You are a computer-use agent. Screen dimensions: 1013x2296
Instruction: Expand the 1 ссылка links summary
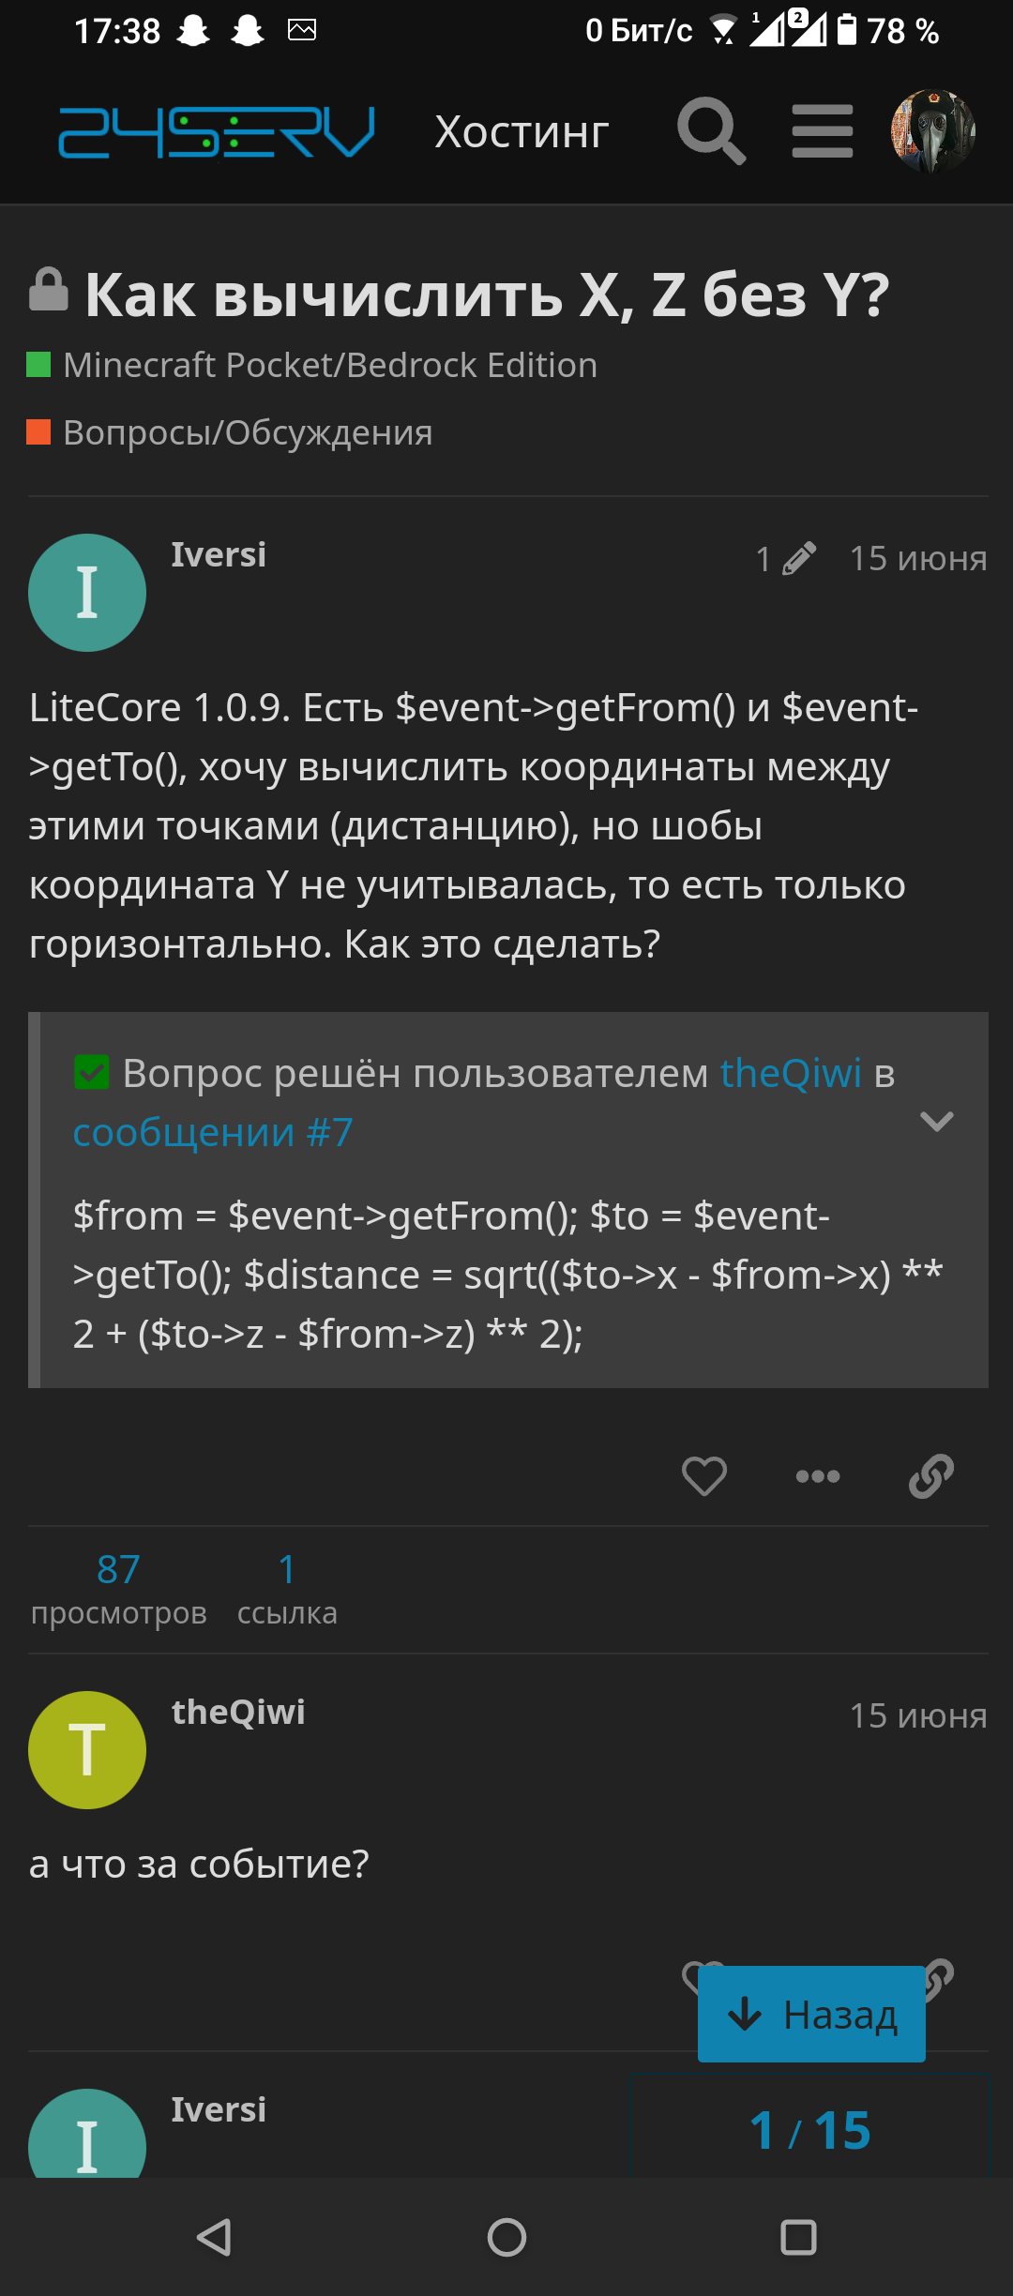pos(287,1588)
